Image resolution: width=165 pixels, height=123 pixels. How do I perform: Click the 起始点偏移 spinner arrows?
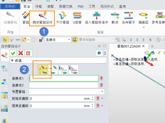point(92,99)
